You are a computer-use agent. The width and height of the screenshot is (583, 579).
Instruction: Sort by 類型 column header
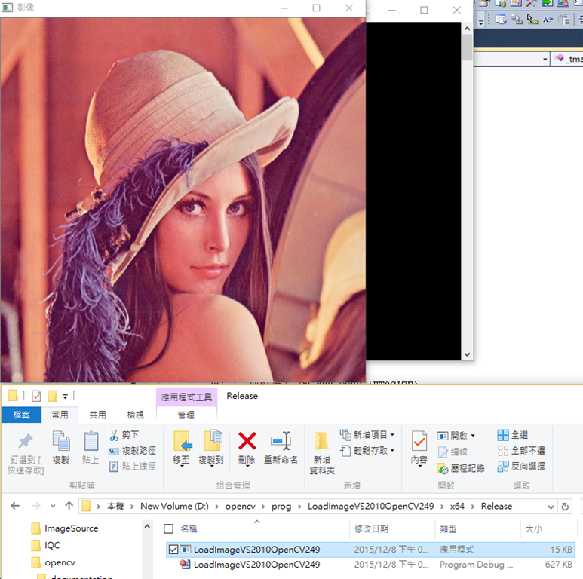tap(448, 528)
